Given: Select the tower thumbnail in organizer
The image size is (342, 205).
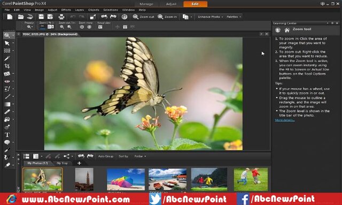Looking at the screenshot, I should click(x=84, y=179).
